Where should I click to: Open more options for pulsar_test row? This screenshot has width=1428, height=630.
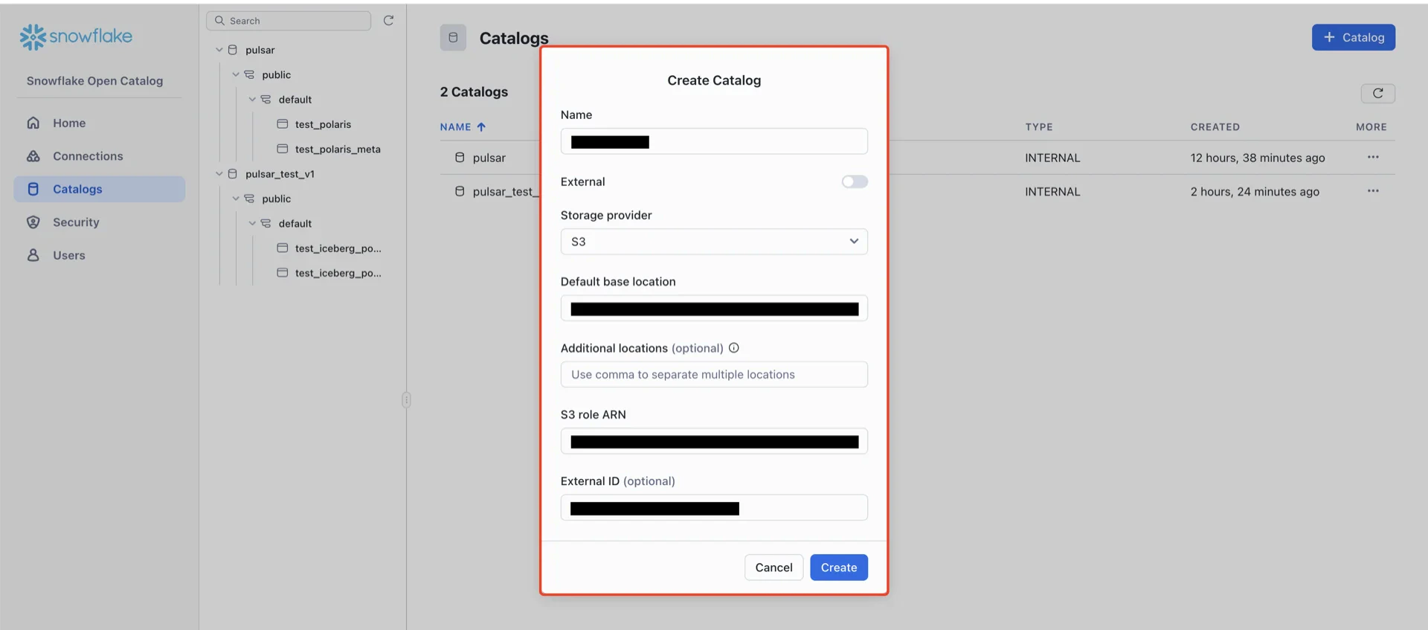coord(1373,191)
